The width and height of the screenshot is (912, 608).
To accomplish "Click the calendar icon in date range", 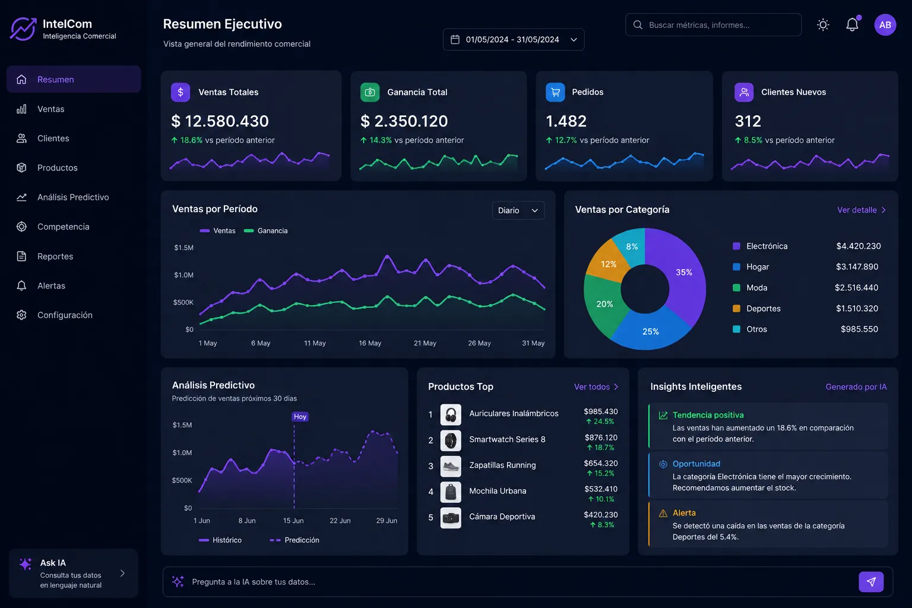I will (455, 40).
